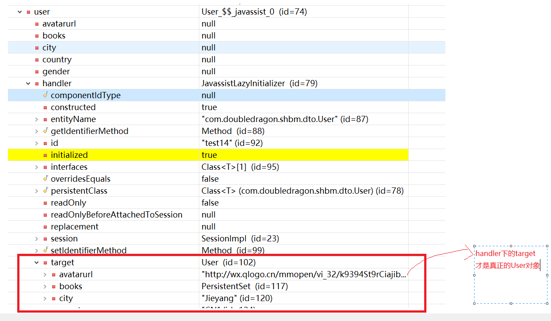Click the field icon beside entityName
Viewport: 551px width, 321px height.
pyautogui.click(x=46, y=119)
